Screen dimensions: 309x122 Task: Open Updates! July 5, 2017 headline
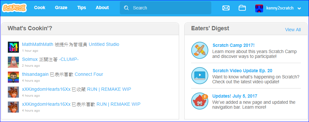click(x=235, y=96)
